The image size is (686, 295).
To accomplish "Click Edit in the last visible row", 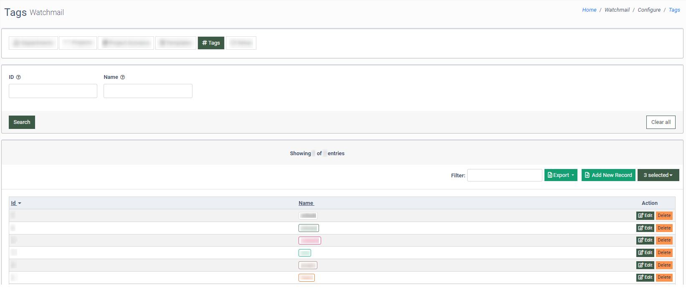I will click(645, 277).
